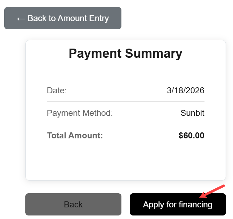Click the Total Amount label
The width and height of the screenshot is (233, 219).
75,136
